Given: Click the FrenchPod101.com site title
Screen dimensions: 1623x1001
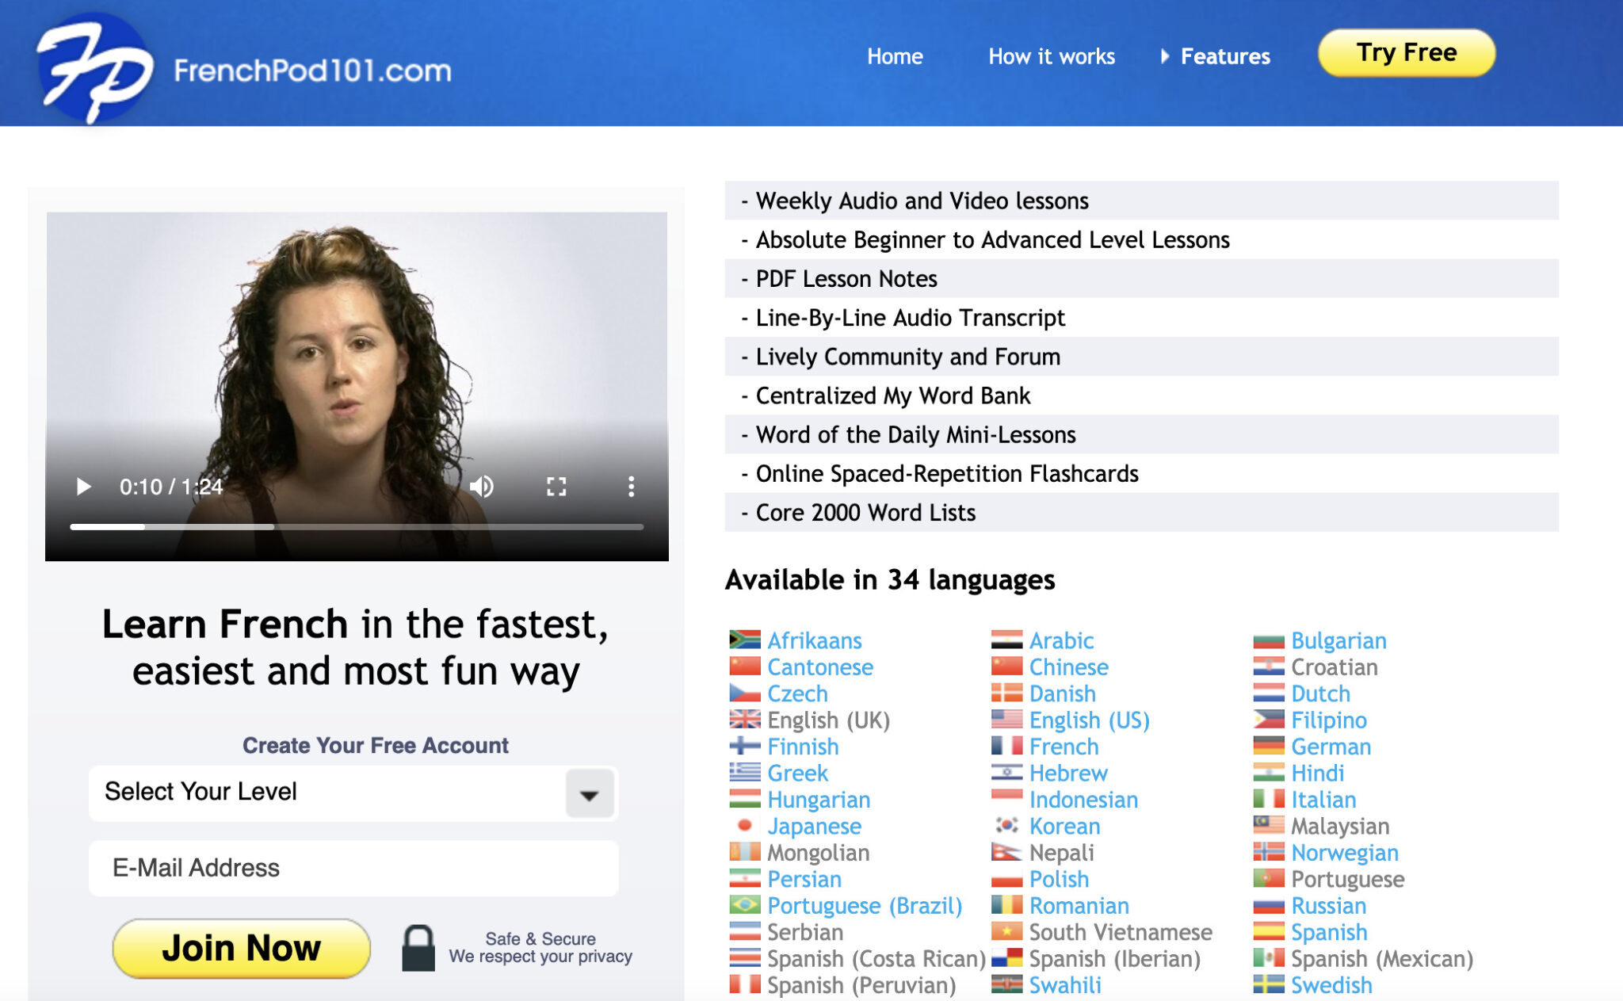Looking at the screenshot, I should pyautogui.click(x=312, y=71).
